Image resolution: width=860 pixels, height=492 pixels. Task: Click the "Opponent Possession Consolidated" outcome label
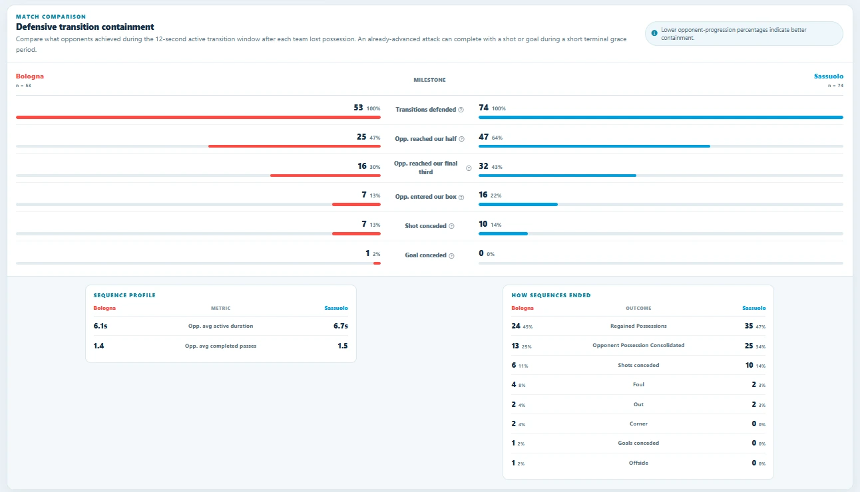[638, 346]
